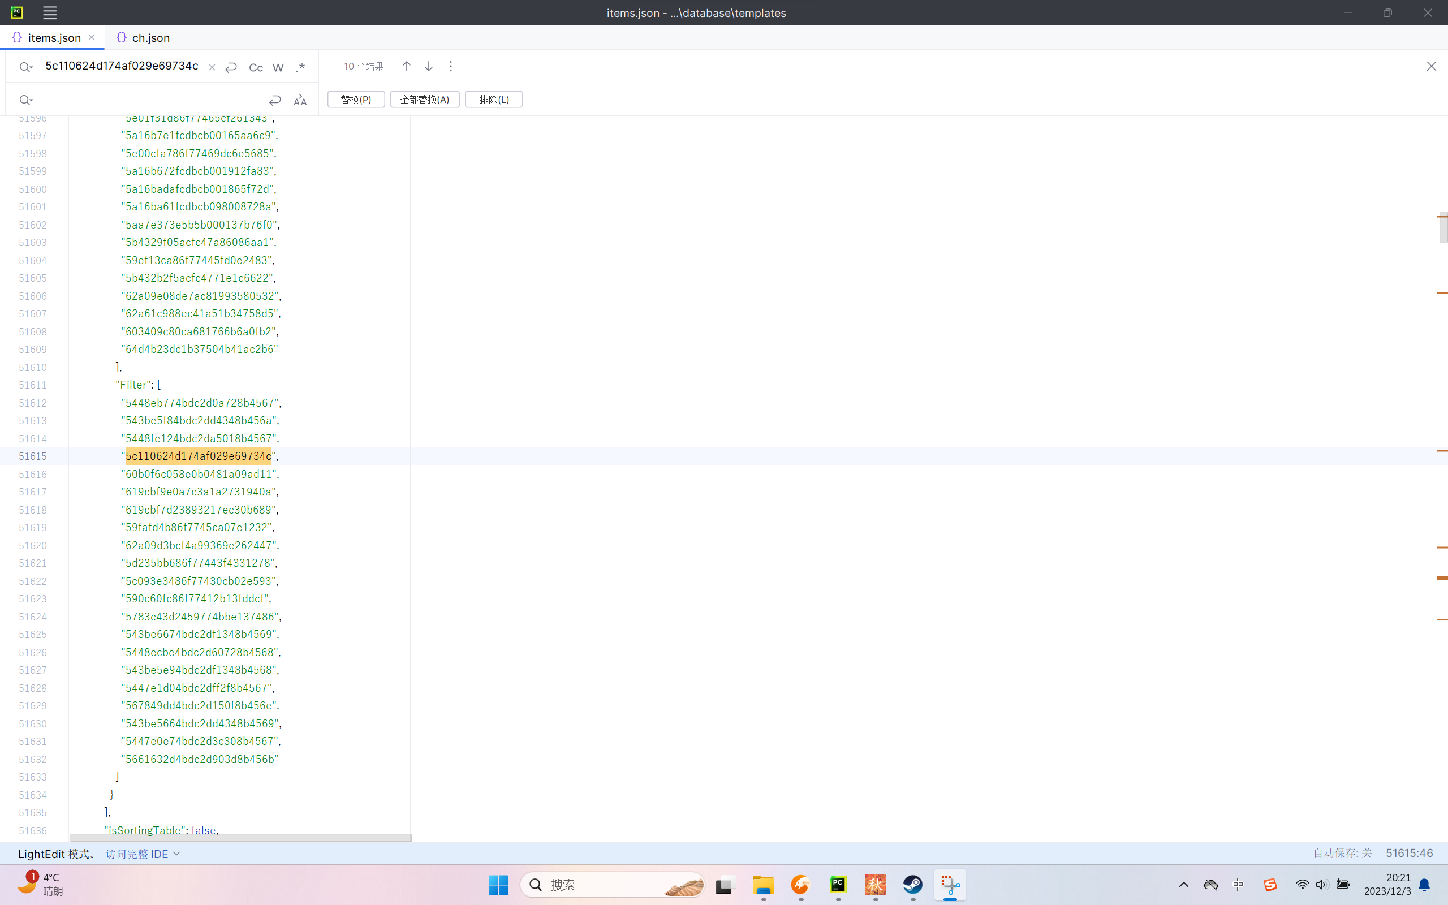This screenshot has width=1448, height=905.
Task: Click the 全部替换(A) button
Action: [x=424, y=100]
